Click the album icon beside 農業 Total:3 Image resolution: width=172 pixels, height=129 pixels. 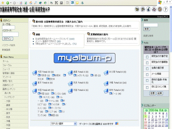(70, 73)
